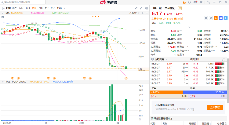The image size is (229, 125).
Task: Click the rightmost E earnings marker
Action: coord(126,78)
